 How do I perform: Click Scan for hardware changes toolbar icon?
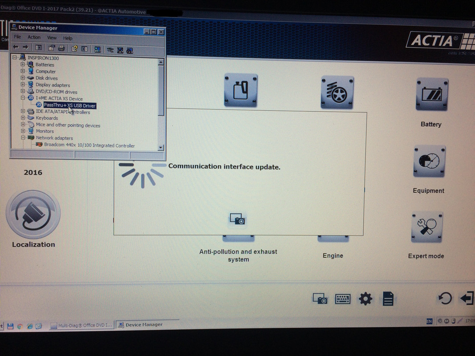coord(97,49)
